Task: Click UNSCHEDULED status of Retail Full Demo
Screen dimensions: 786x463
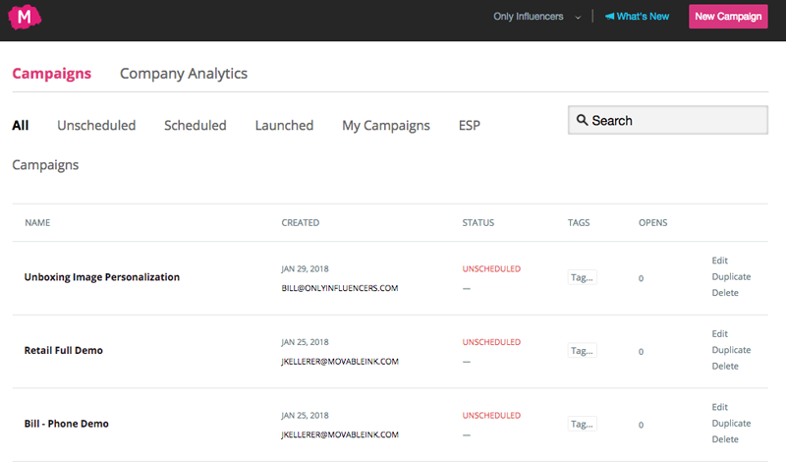Action: click(491, 342)
